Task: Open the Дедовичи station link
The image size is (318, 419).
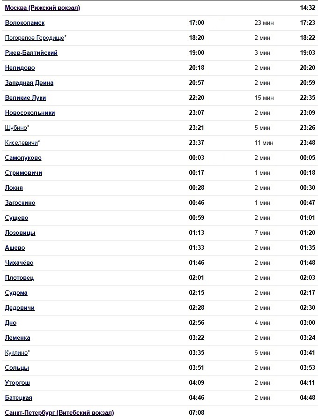Action: (20, 308)
